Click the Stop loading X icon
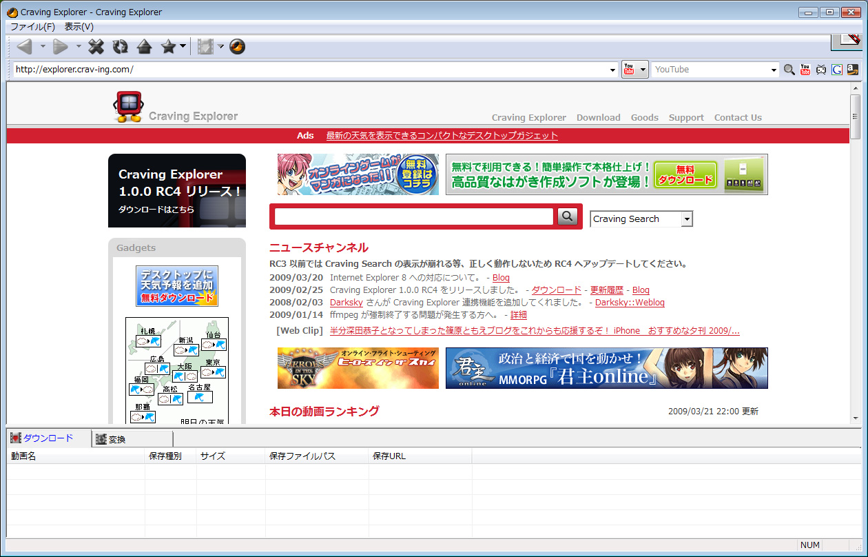Screen dimensions: 868x557 [x=96, y=47]
